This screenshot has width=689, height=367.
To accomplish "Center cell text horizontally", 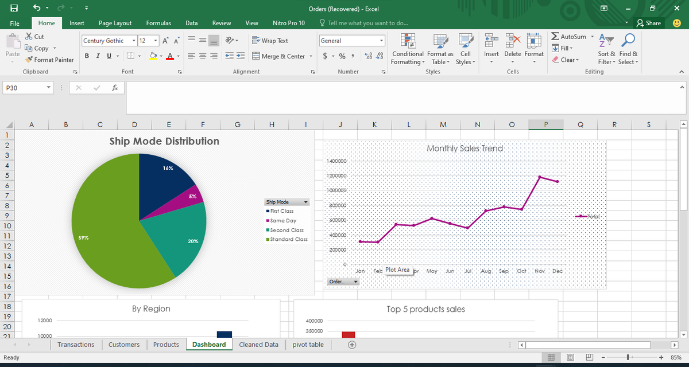I will click(x=202, y=56).
